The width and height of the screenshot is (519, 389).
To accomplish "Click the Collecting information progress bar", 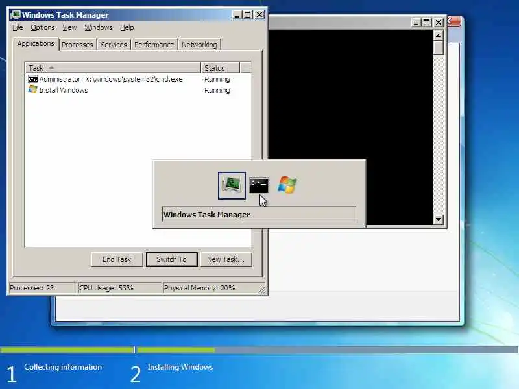I will pos(67,349).
